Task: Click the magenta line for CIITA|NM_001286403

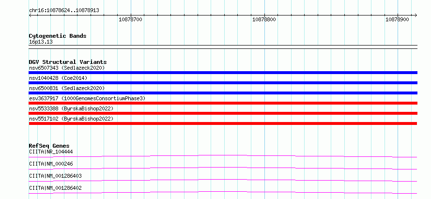Action: 223,180
